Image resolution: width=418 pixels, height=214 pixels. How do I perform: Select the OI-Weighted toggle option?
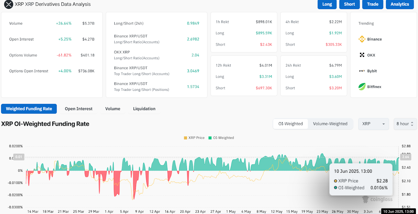coord(291,124)
